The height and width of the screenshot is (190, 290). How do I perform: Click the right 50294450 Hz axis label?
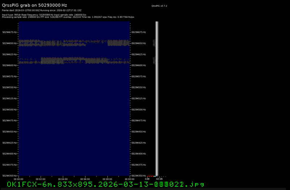139,132
